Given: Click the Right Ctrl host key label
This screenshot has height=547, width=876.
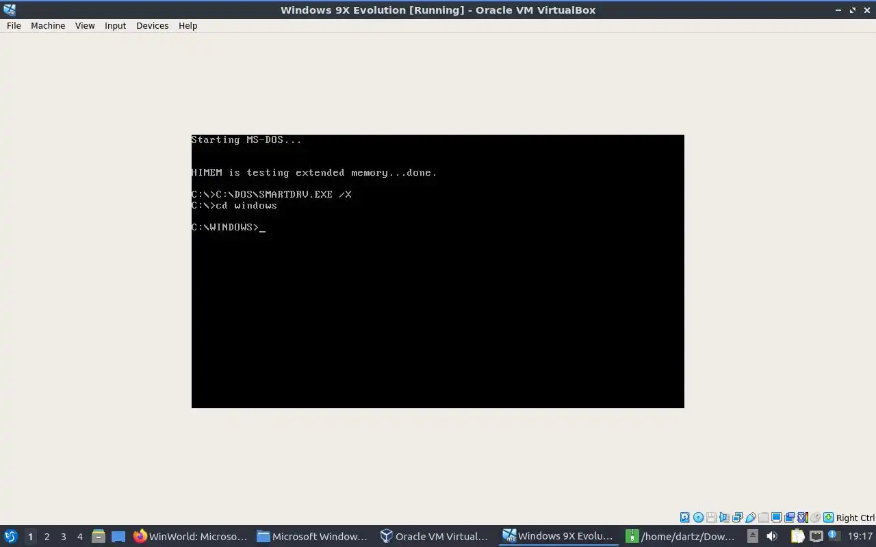Looking at the screenshot, I should coord(855,518).
